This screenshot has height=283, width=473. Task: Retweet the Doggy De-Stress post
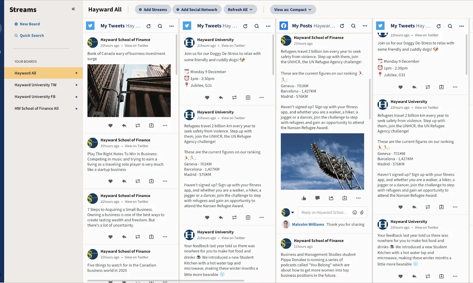(234, 97)
